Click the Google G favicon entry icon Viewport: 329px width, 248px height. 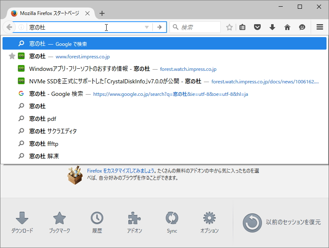click(21, 93)
